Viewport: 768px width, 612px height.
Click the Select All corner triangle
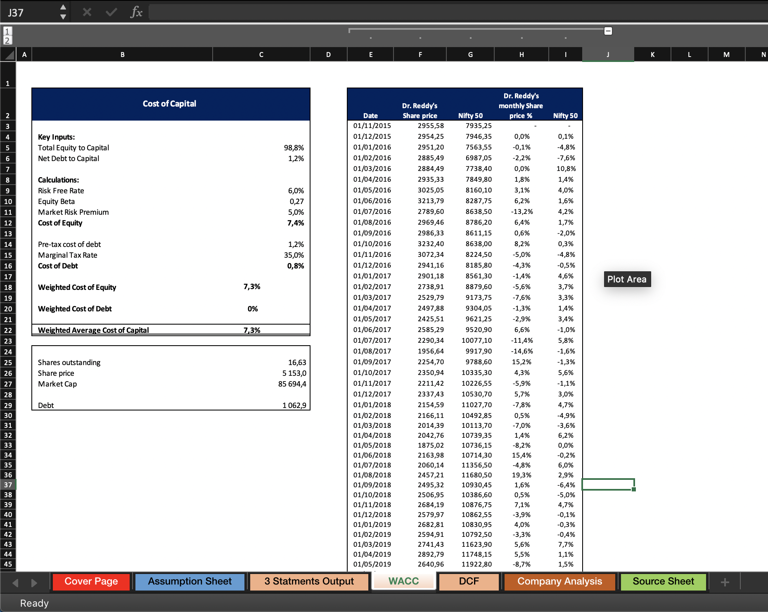point(8,55)
